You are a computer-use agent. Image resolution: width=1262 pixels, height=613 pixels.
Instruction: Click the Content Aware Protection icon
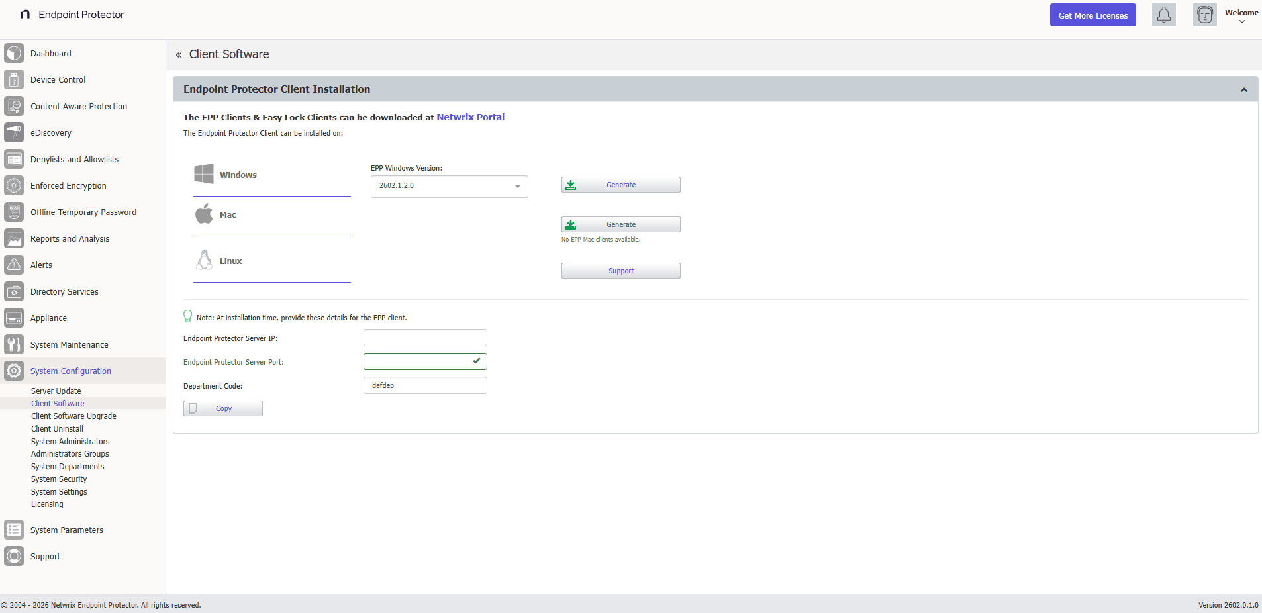14,106
